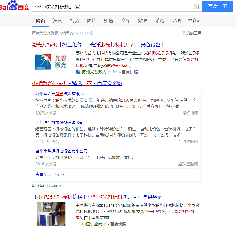
Task: Expand dropdown arrow next to b2b.baidu.com
Action: 60,186
